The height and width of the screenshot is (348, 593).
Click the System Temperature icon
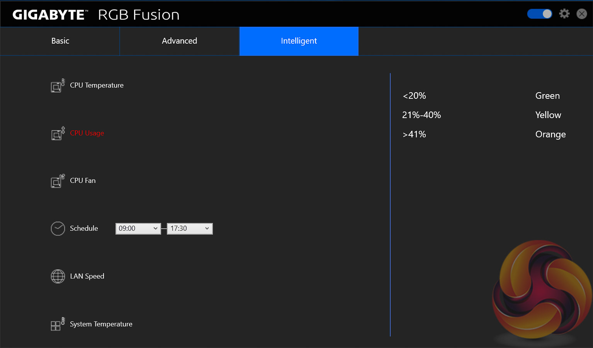click(x=58, y=324)
